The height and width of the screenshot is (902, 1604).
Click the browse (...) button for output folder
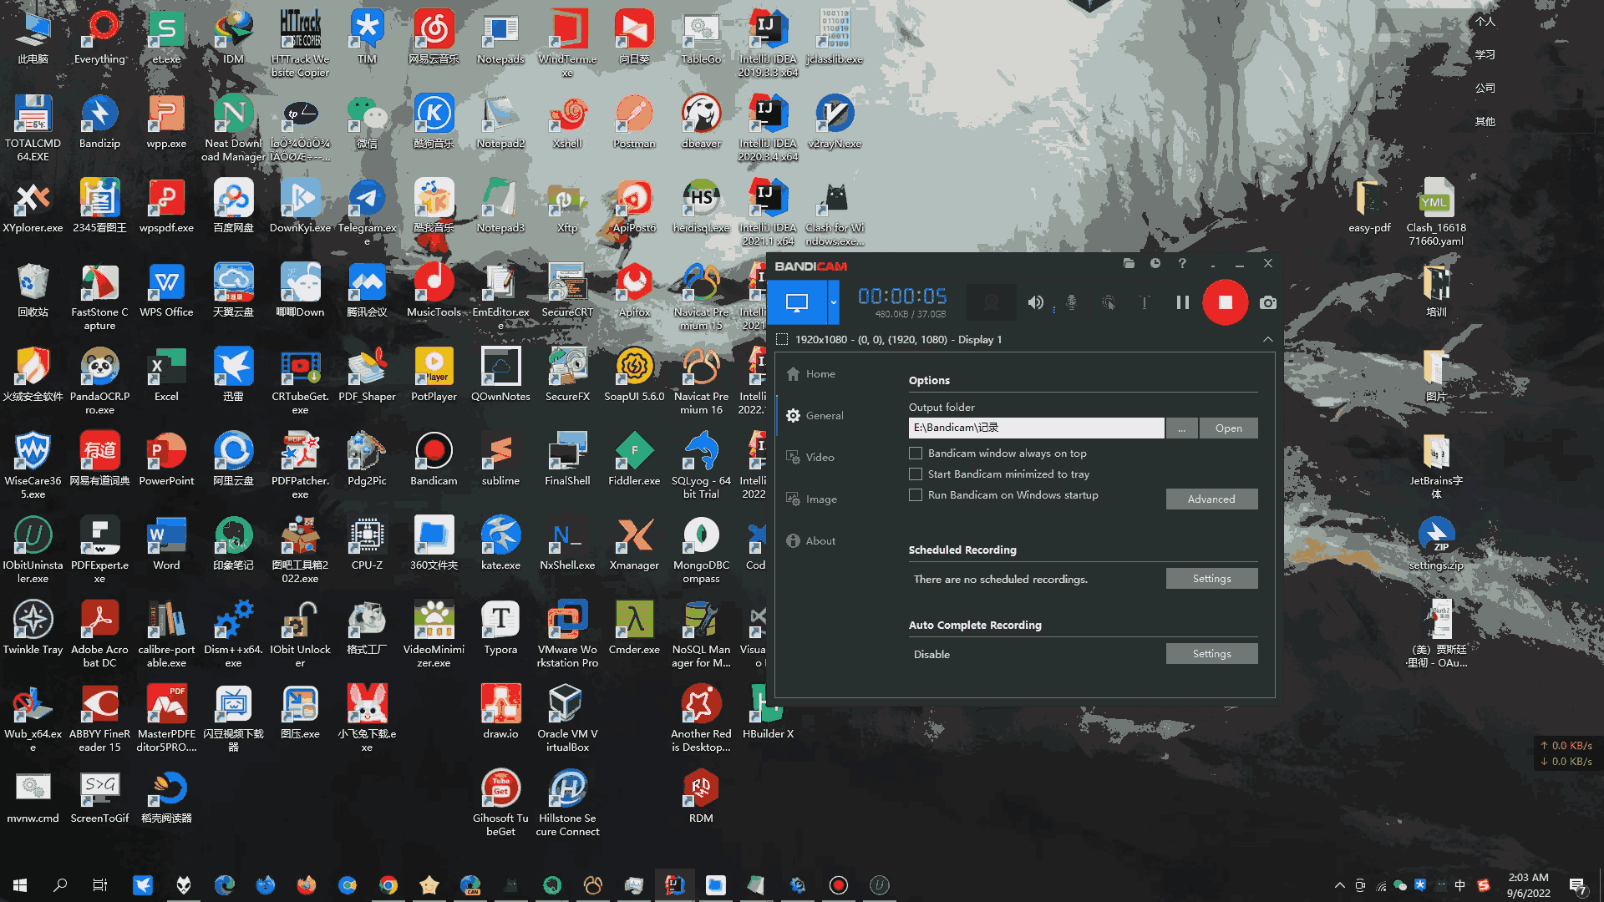pyautogui.click(x=1181, y=428)
